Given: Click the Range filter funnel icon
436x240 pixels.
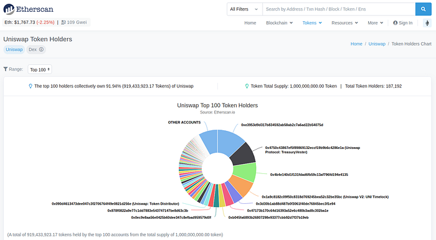Looking at the screenshot, I should point(6,69).
